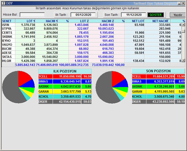This screenshot has height=151, width=187.
Task: Sort by SENET column header
Action: pos(9,21)
